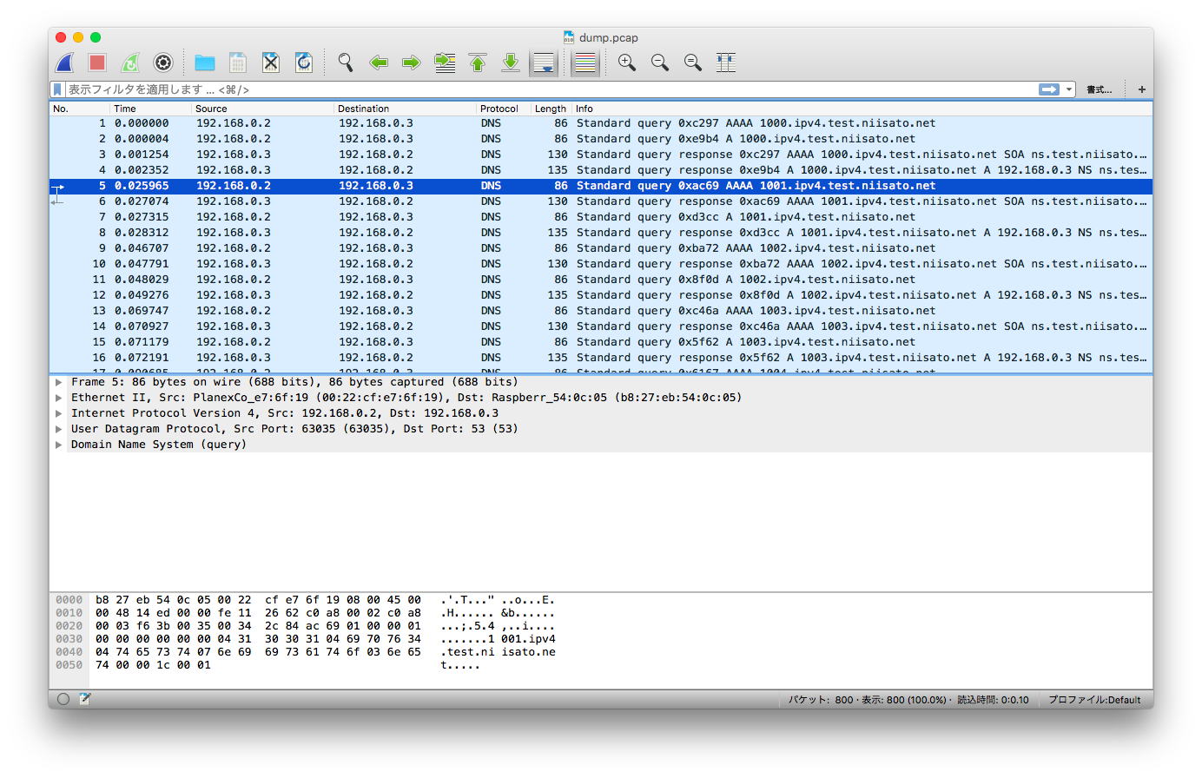1202x778 pixels.
Task: Open Go to specified packet
Action: (x=445, y=63)
